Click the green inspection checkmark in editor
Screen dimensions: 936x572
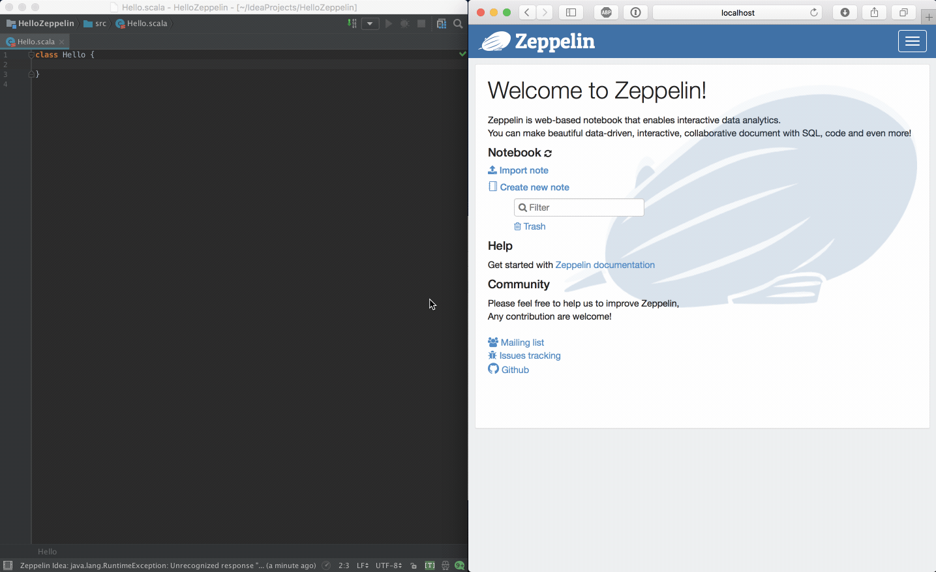[462, 53]
